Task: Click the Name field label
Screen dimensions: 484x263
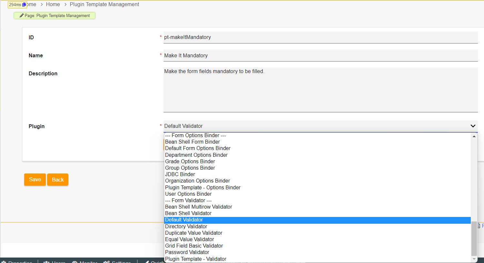Action: [36, 55]
